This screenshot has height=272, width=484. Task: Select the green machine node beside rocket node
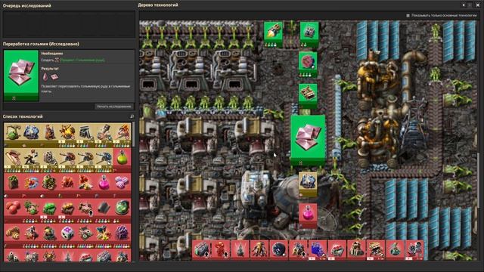point(309,34)
